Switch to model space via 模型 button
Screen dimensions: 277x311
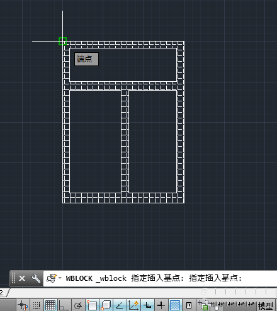(266, 306)
